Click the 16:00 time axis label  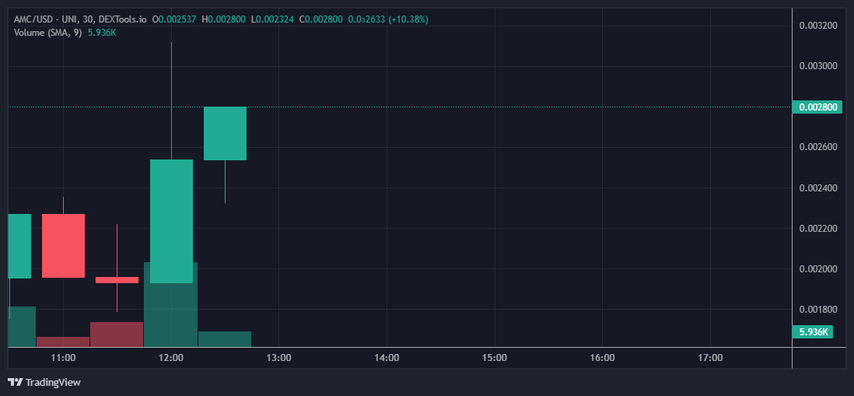coord(602,358)
